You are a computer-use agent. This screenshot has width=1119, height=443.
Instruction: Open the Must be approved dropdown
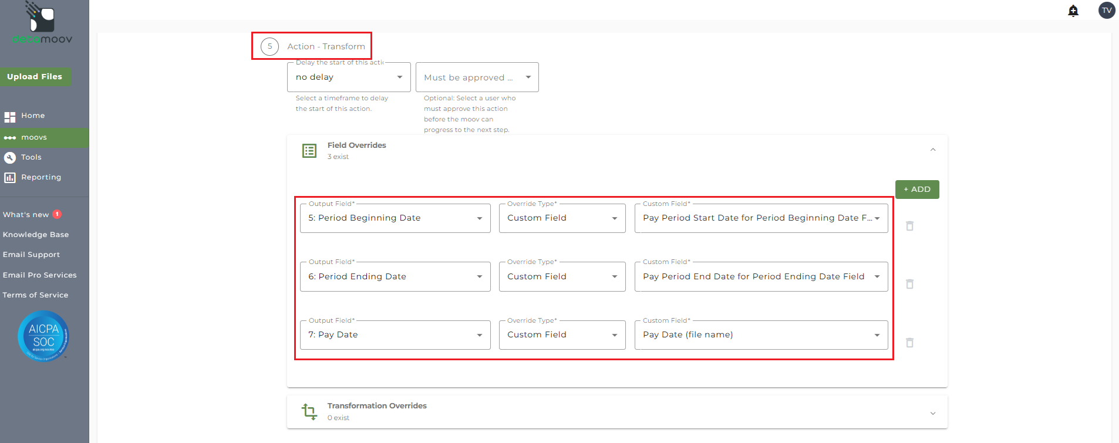(477, 77)
